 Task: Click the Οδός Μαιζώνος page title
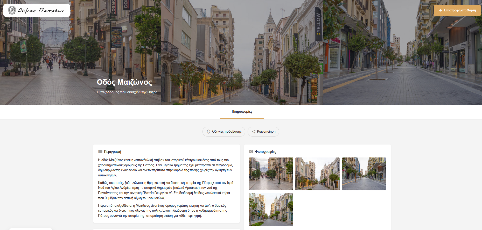click(x=124, y=82)
